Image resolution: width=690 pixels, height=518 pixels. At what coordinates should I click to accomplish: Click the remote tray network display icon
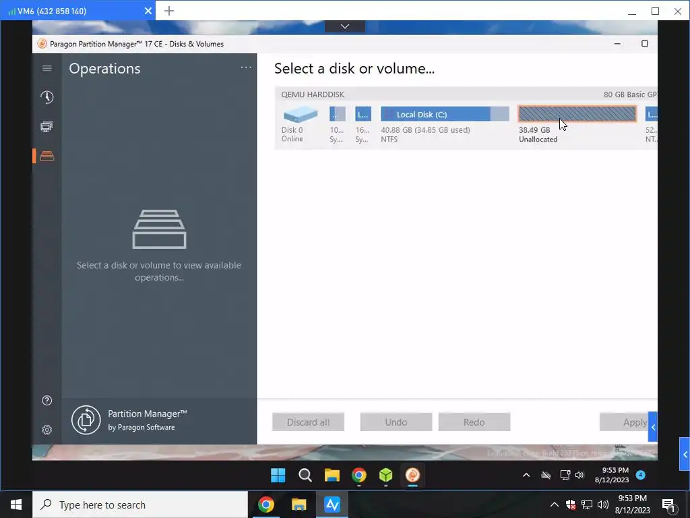click(x=565, y=475)
